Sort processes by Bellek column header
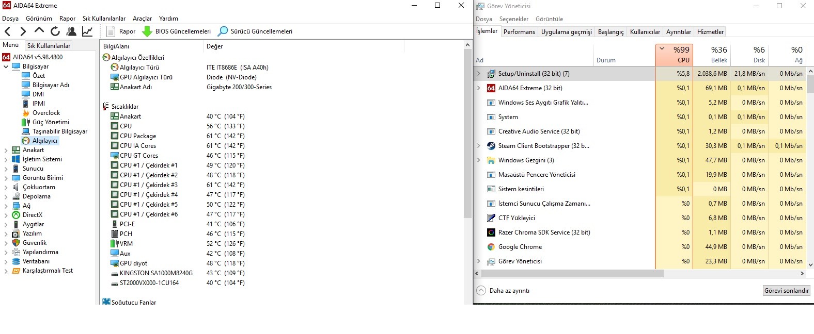Screen dimensions: 814x334 (x=712, y=55)
